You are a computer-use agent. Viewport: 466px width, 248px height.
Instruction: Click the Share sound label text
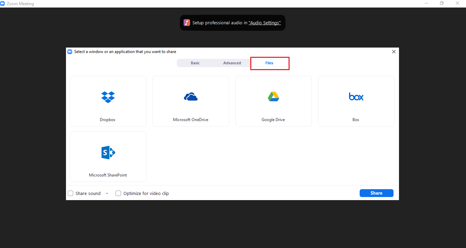click(x=88, y=193)
